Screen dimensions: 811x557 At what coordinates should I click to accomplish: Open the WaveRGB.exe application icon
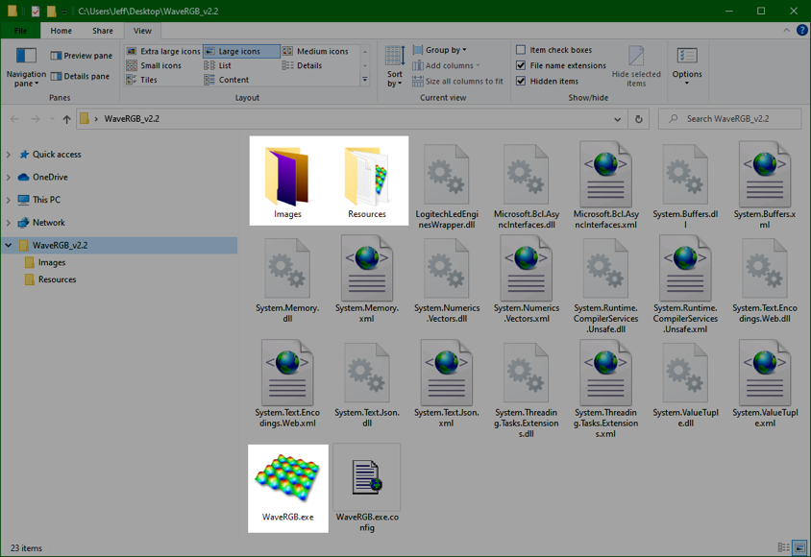[x=287, y=479]
